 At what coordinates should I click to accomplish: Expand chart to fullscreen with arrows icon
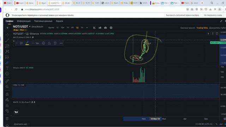221,21
